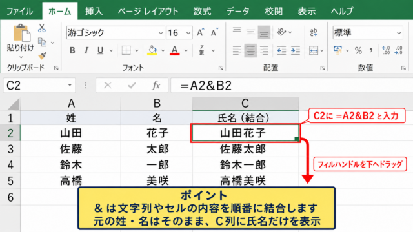Click the Paste clipboard icon

(21, 33)
